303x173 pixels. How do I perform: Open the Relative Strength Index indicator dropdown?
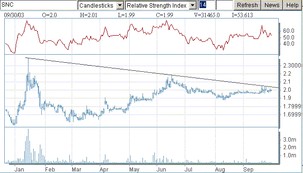point(161,5)
